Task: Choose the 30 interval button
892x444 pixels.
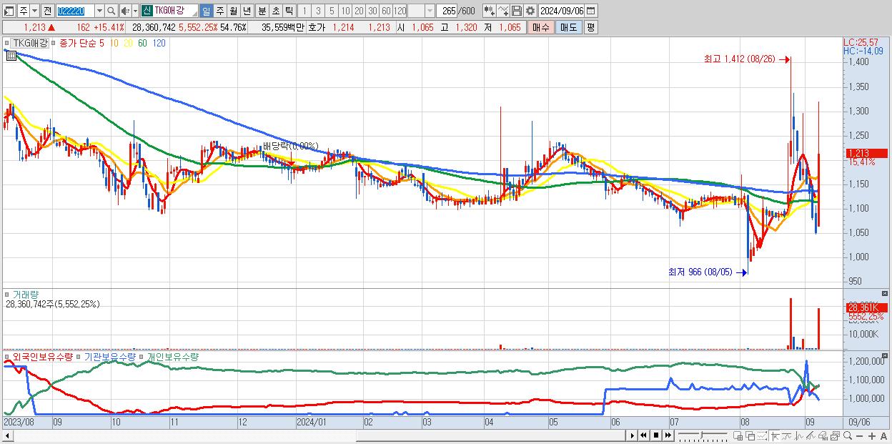Action: pyautogui.click(x=372, y=11)
